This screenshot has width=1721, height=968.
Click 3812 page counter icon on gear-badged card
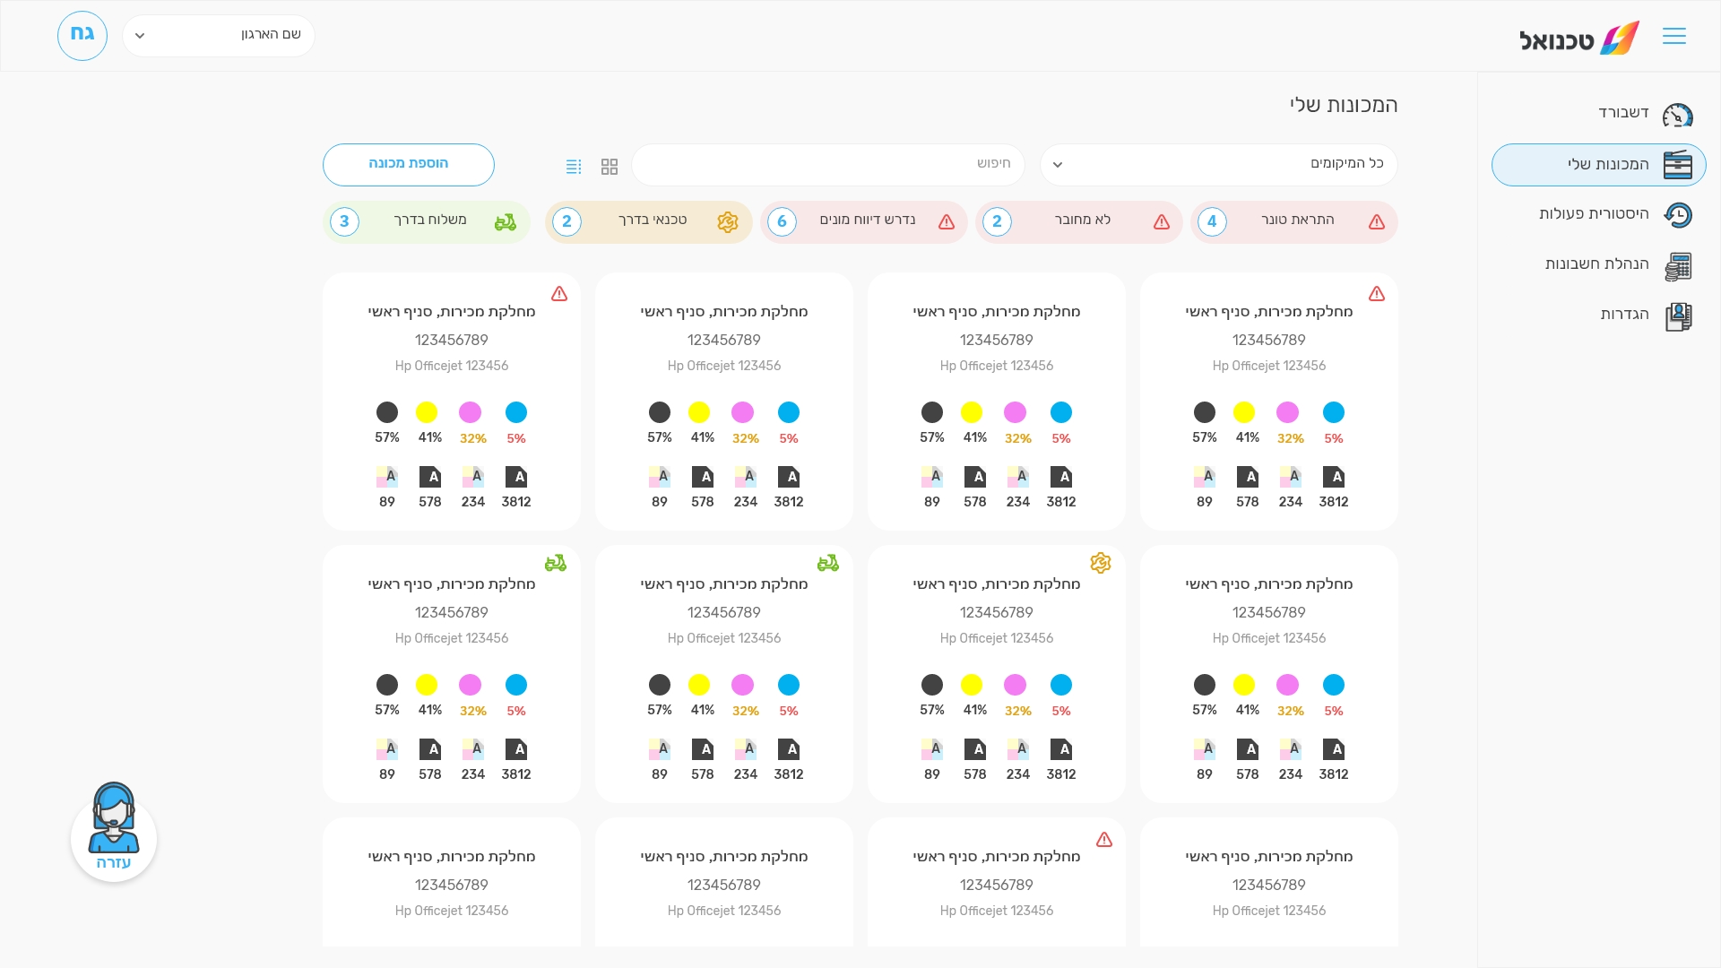[1061, 749]
